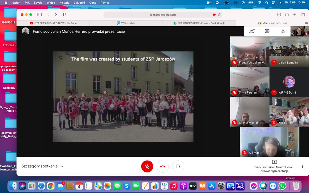
Task: Open the meeting chat panel
Action: pos(267,31)
